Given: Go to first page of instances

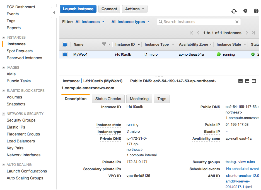Looking at the screenshot, I should tap(191, 33).
